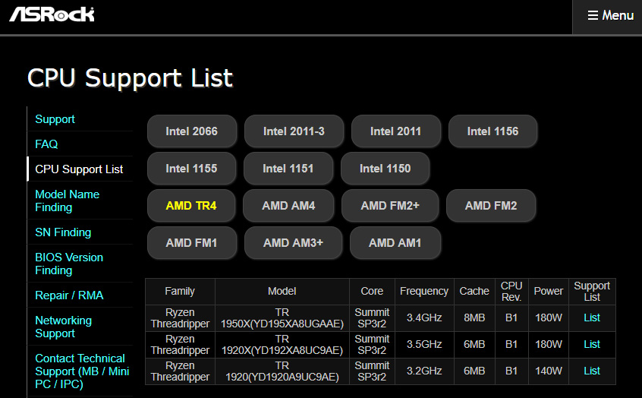Select the AMD FM2+ socket button
The width and height of the screenshot is (642, 398).
390,205
